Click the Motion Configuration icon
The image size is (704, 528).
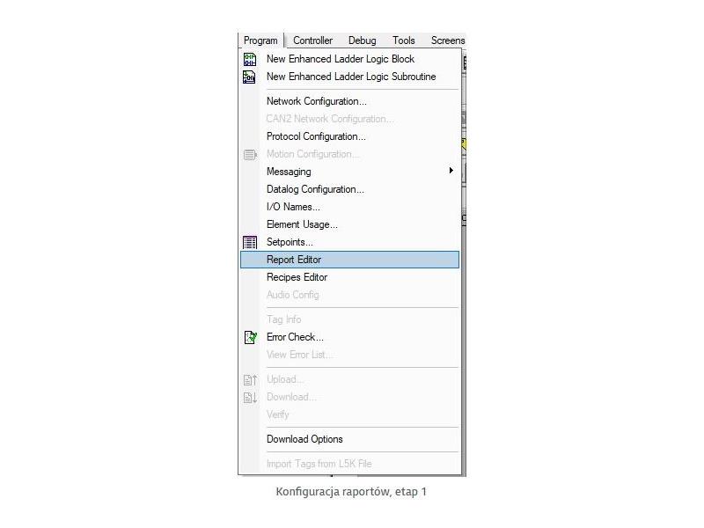tap(250, 155)
